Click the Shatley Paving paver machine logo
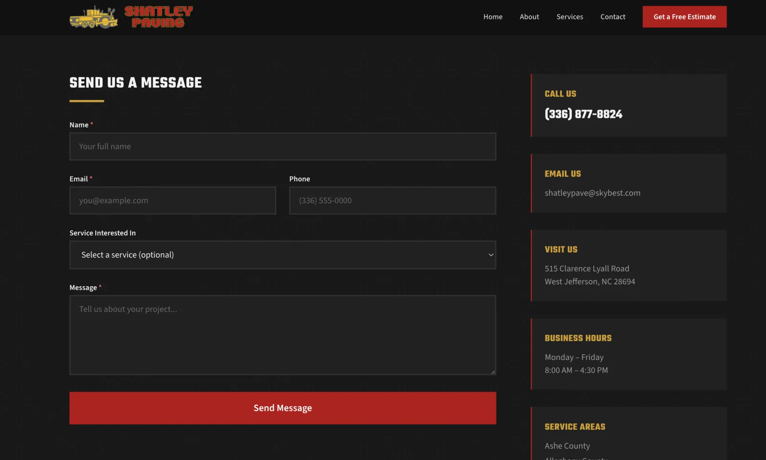This screenshot has height=460, width=766. point(94,17)
